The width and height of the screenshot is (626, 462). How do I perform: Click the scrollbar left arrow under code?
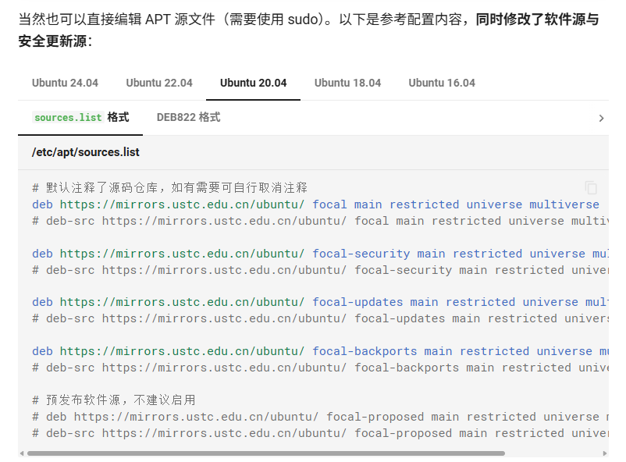[x=22, y=453]
